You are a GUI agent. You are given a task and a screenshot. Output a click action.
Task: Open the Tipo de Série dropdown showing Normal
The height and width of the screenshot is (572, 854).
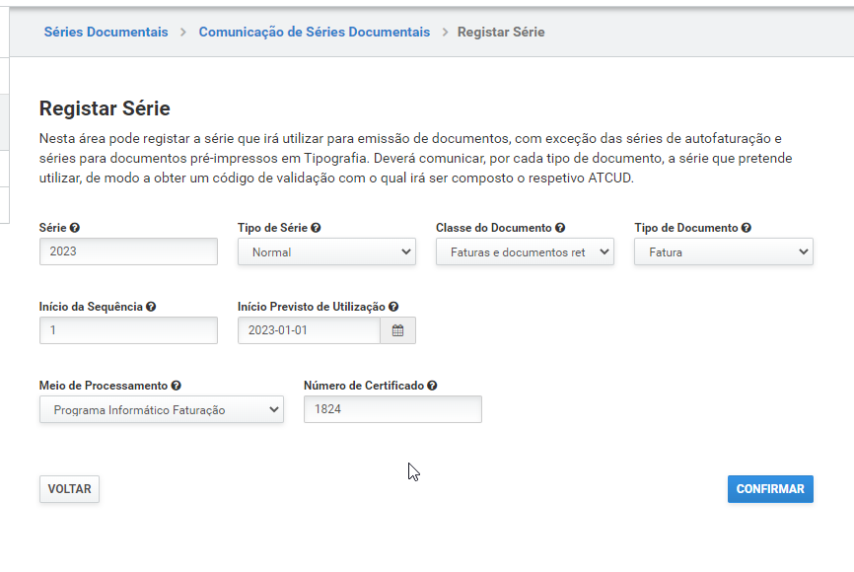point(326,251)
